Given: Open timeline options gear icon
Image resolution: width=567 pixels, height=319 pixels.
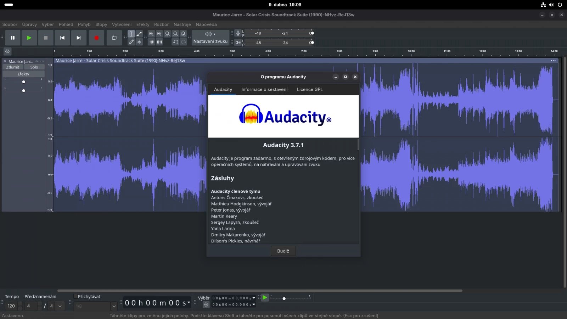Looking at the screenshot, I should point(7,51).
